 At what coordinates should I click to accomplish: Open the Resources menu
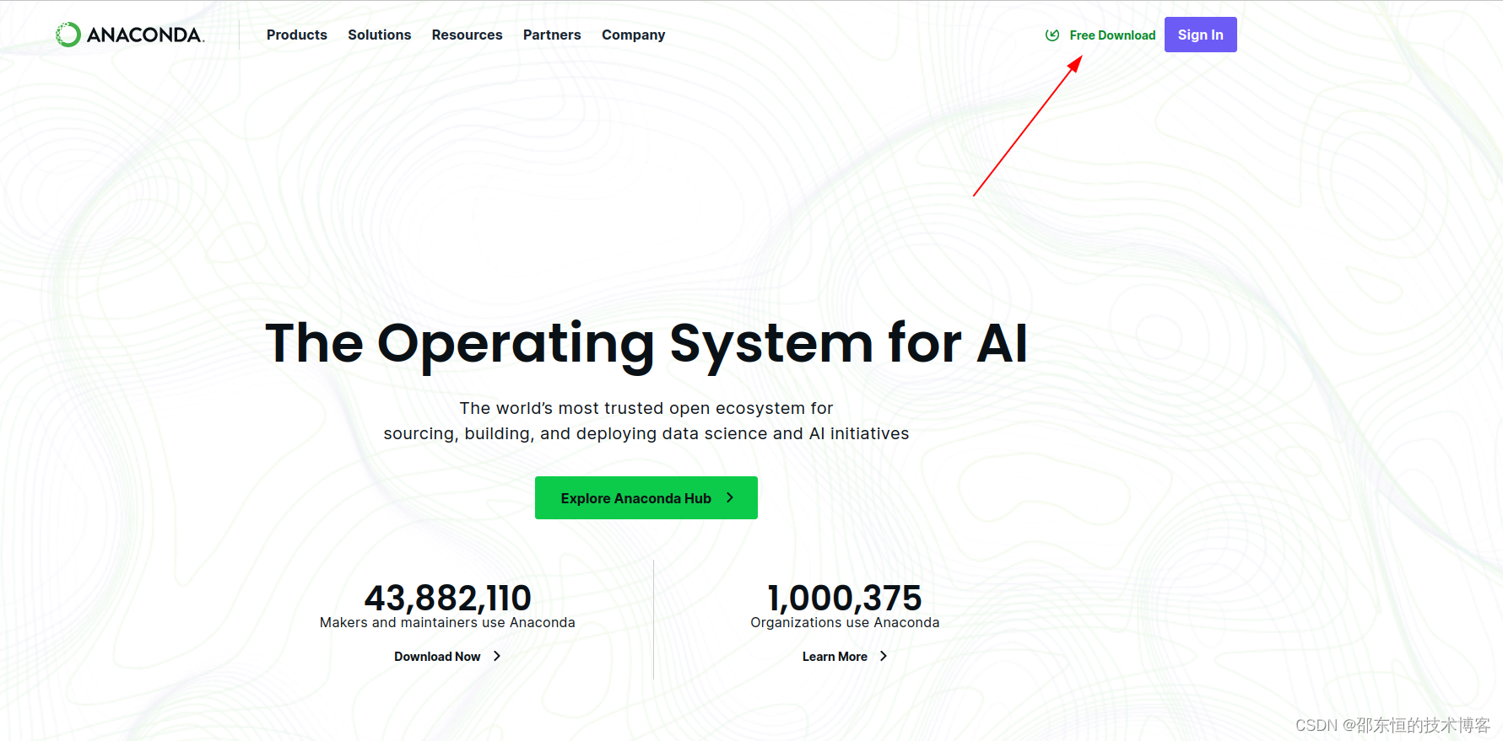467,35
